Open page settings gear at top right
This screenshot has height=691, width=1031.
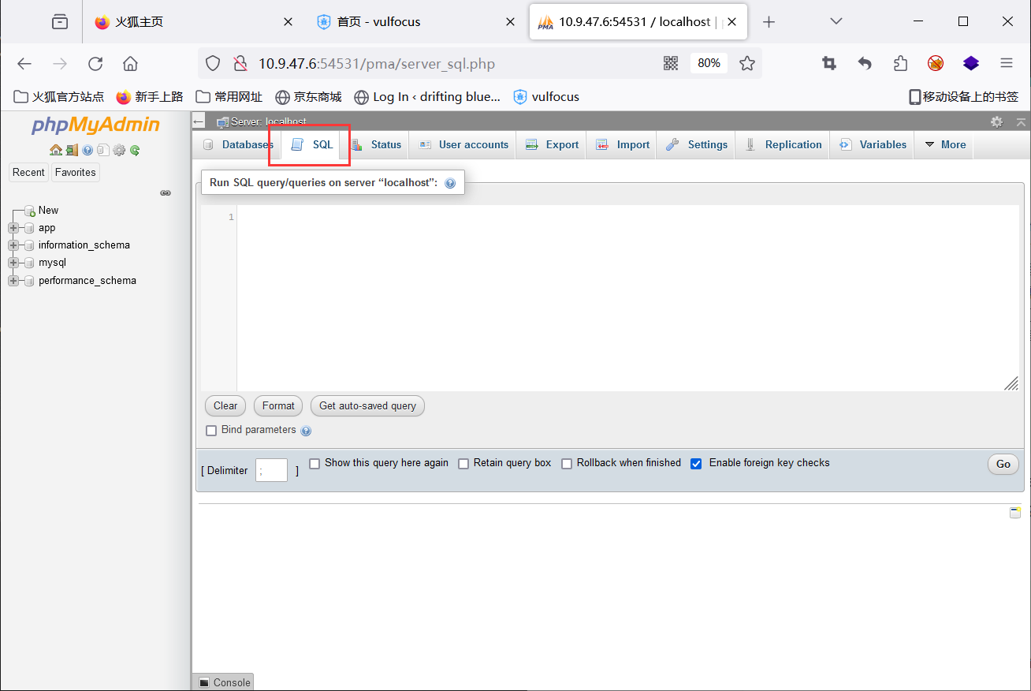coord(997,121)
